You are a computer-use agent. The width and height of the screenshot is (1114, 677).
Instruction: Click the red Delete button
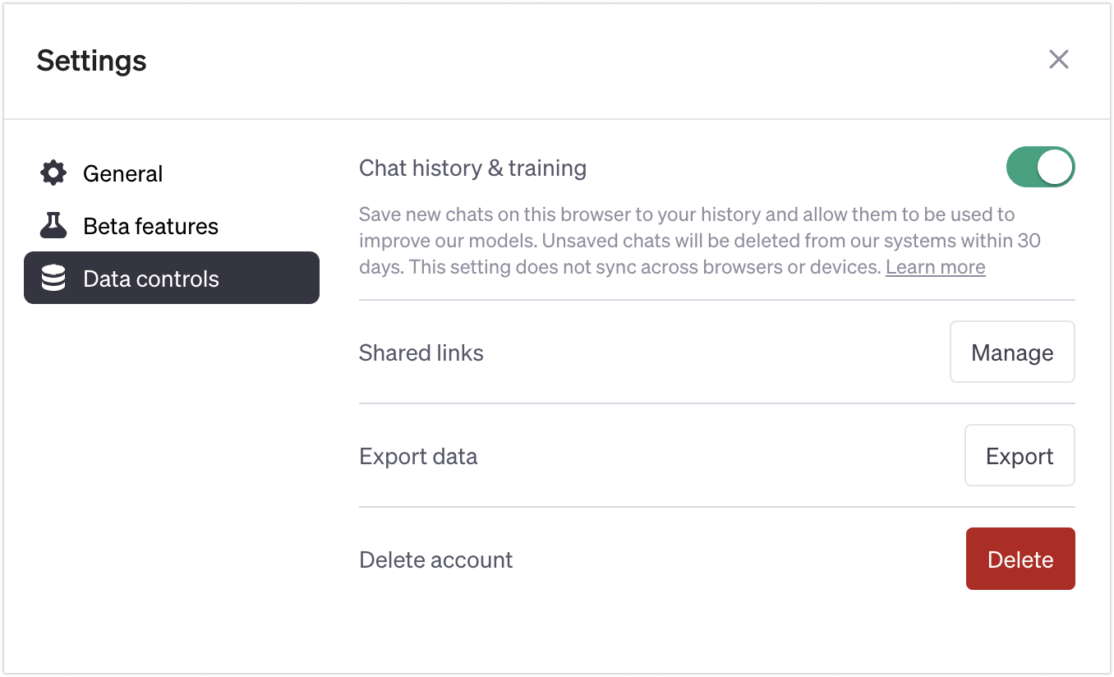pyautogui.click(x=1020, y=560)
